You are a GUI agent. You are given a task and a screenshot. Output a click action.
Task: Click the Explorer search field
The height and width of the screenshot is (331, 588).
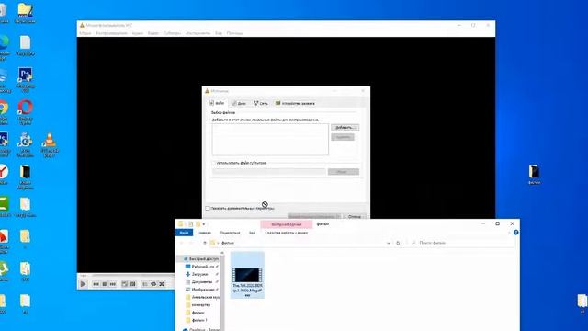coord(464,243)
